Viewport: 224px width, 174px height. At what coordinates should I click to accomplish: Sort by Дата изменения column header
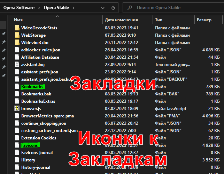[x=121, y=20]
